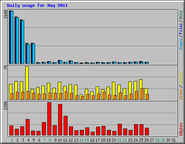Click the orange sites bar for day 25
The image size is (185, 144).
pos(142,94)
